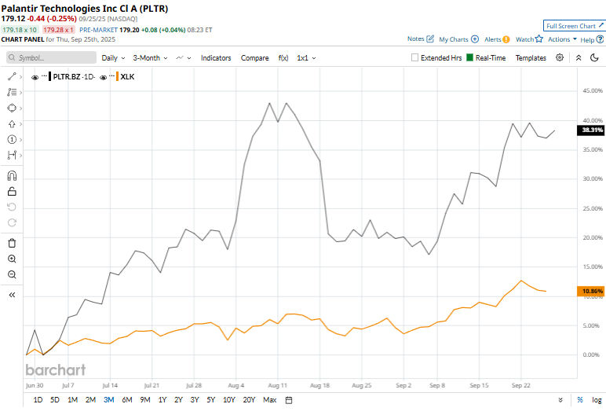
Task: Open the f(x) expressions menu
Action: (x=283, y=57)
